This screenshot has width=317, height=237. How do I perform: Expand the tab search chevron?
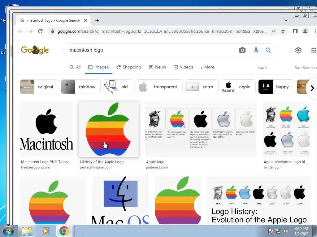coord(286,20)
